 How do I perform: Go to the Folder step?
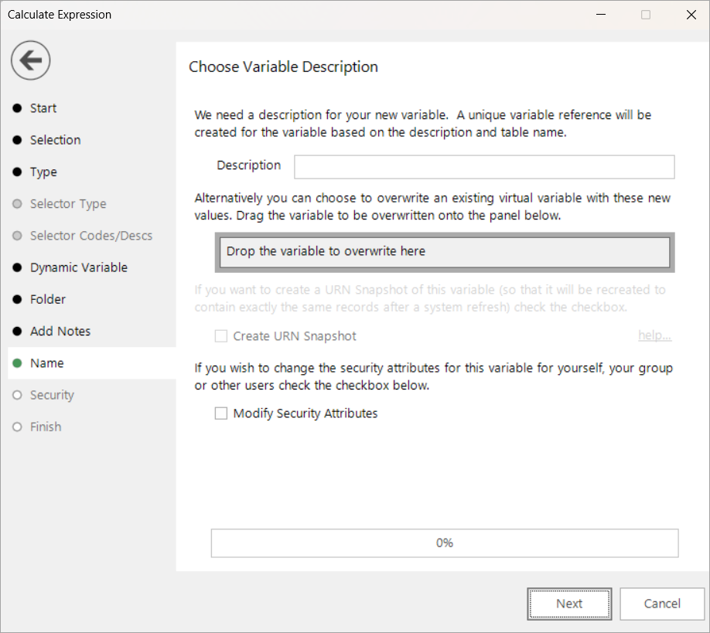pos(48,299)
